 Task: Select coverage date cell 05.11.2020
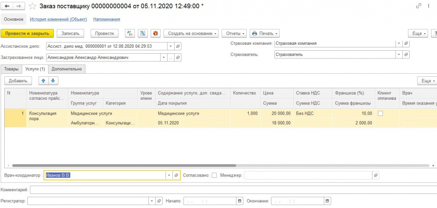pyautogui.click(x=192, y=123)
